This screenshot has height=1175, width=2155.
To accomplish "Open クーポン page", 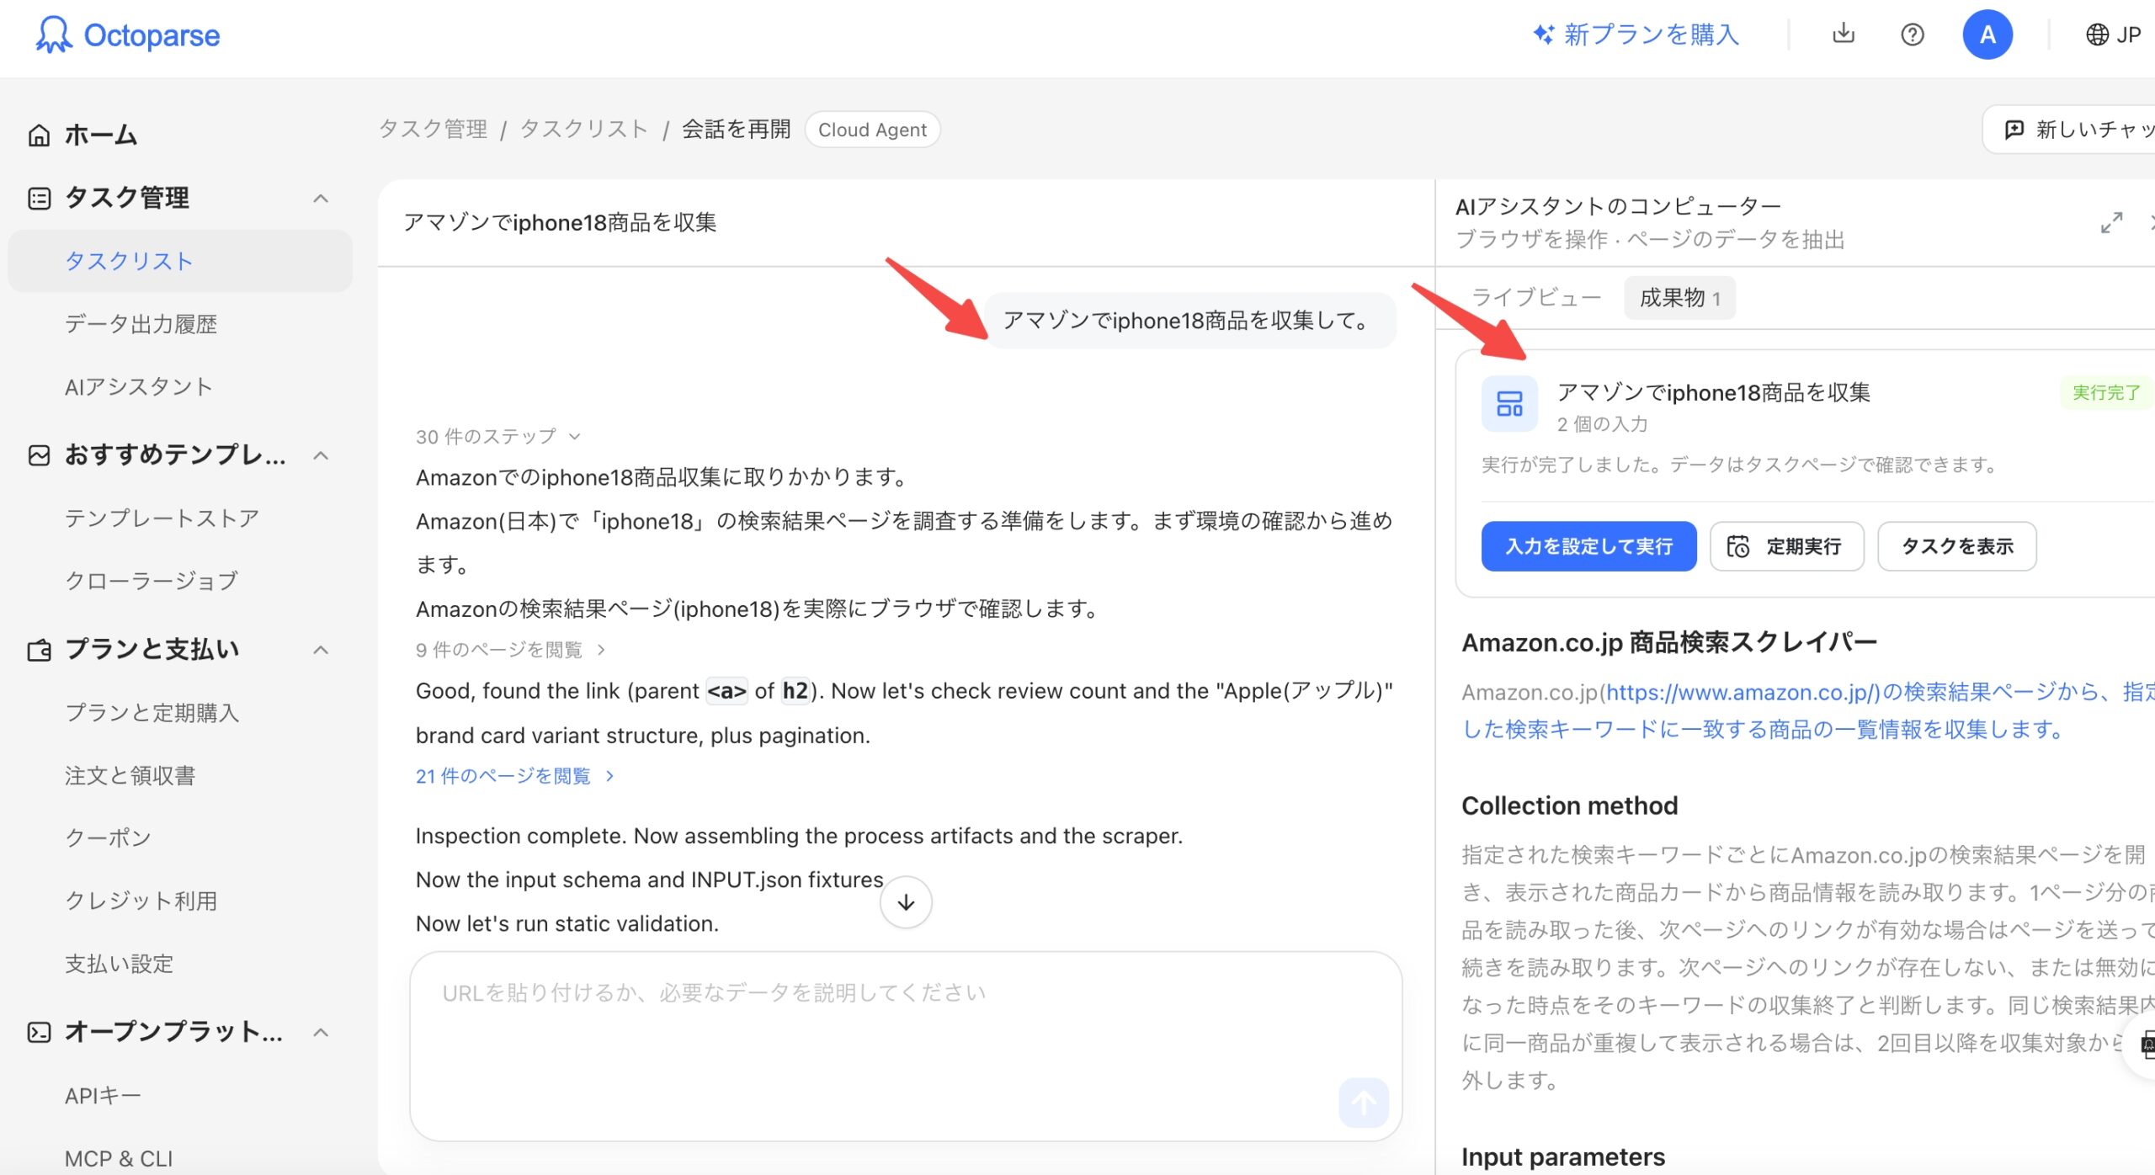I will pos(109,837).
